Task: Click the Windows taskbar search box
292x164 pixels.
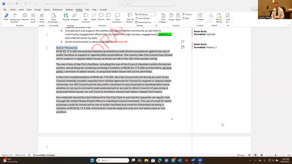Action: 113,160
